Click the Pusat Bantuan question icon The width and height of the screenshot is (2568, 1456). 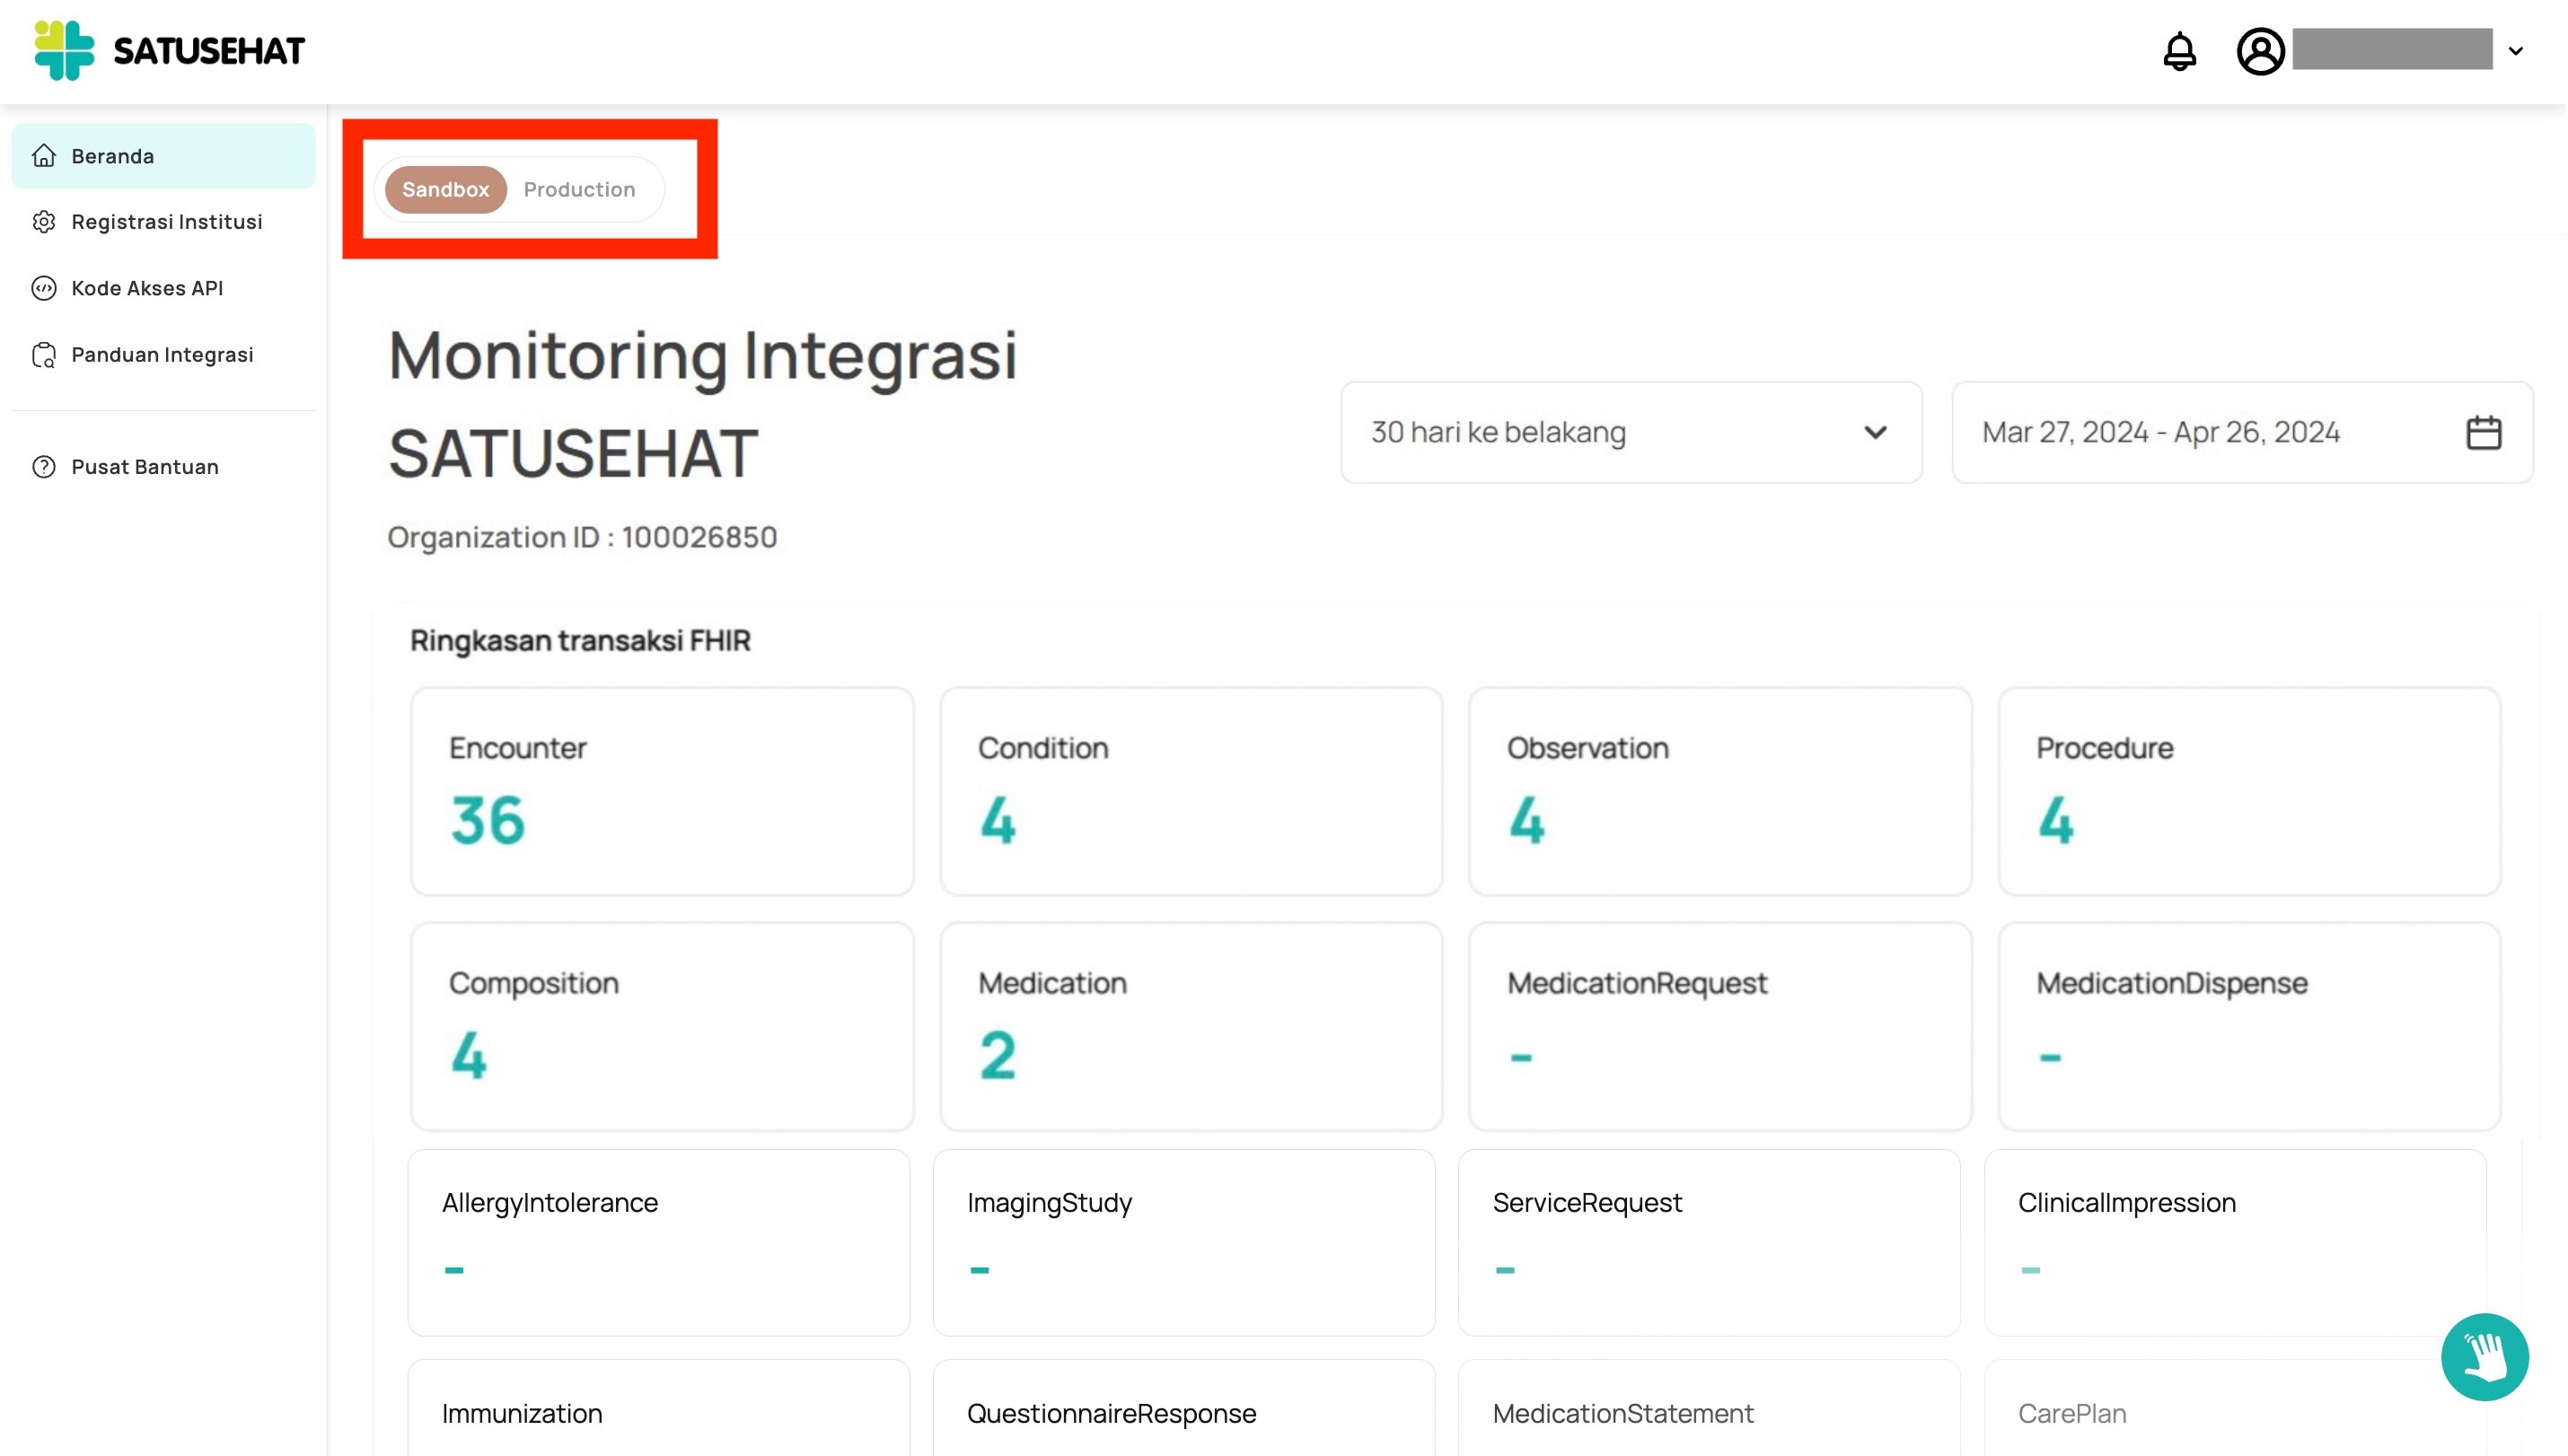click(44, 467)
